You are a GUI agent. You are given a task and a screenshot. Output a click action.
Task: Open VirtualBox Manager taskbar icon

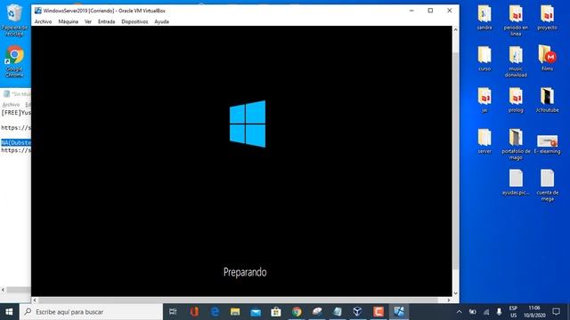358,312
